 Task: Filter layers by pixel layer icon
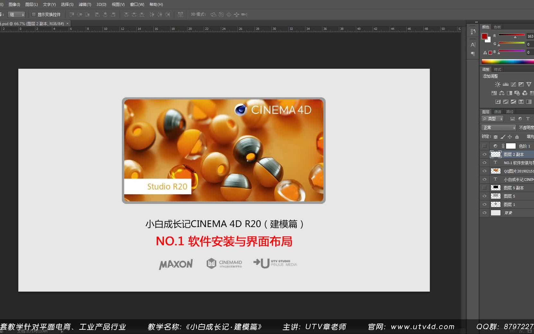pos(512,119)
